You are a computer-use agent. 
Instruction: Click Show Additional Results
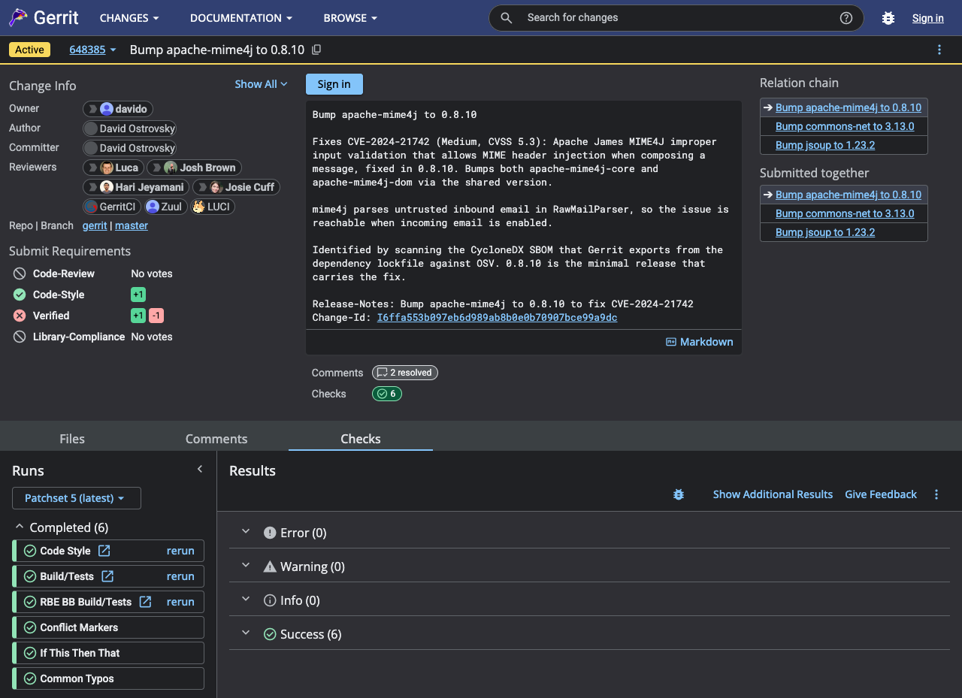(773, 494)
